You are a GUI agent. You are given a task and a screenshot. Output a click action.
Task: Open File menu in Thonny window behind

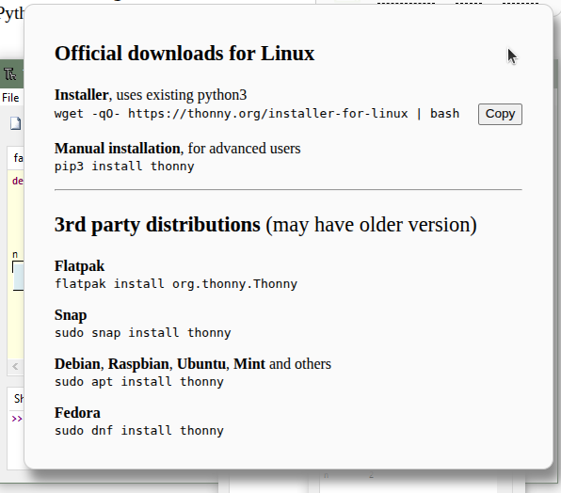pyautogui.click(x=10, y=98)
